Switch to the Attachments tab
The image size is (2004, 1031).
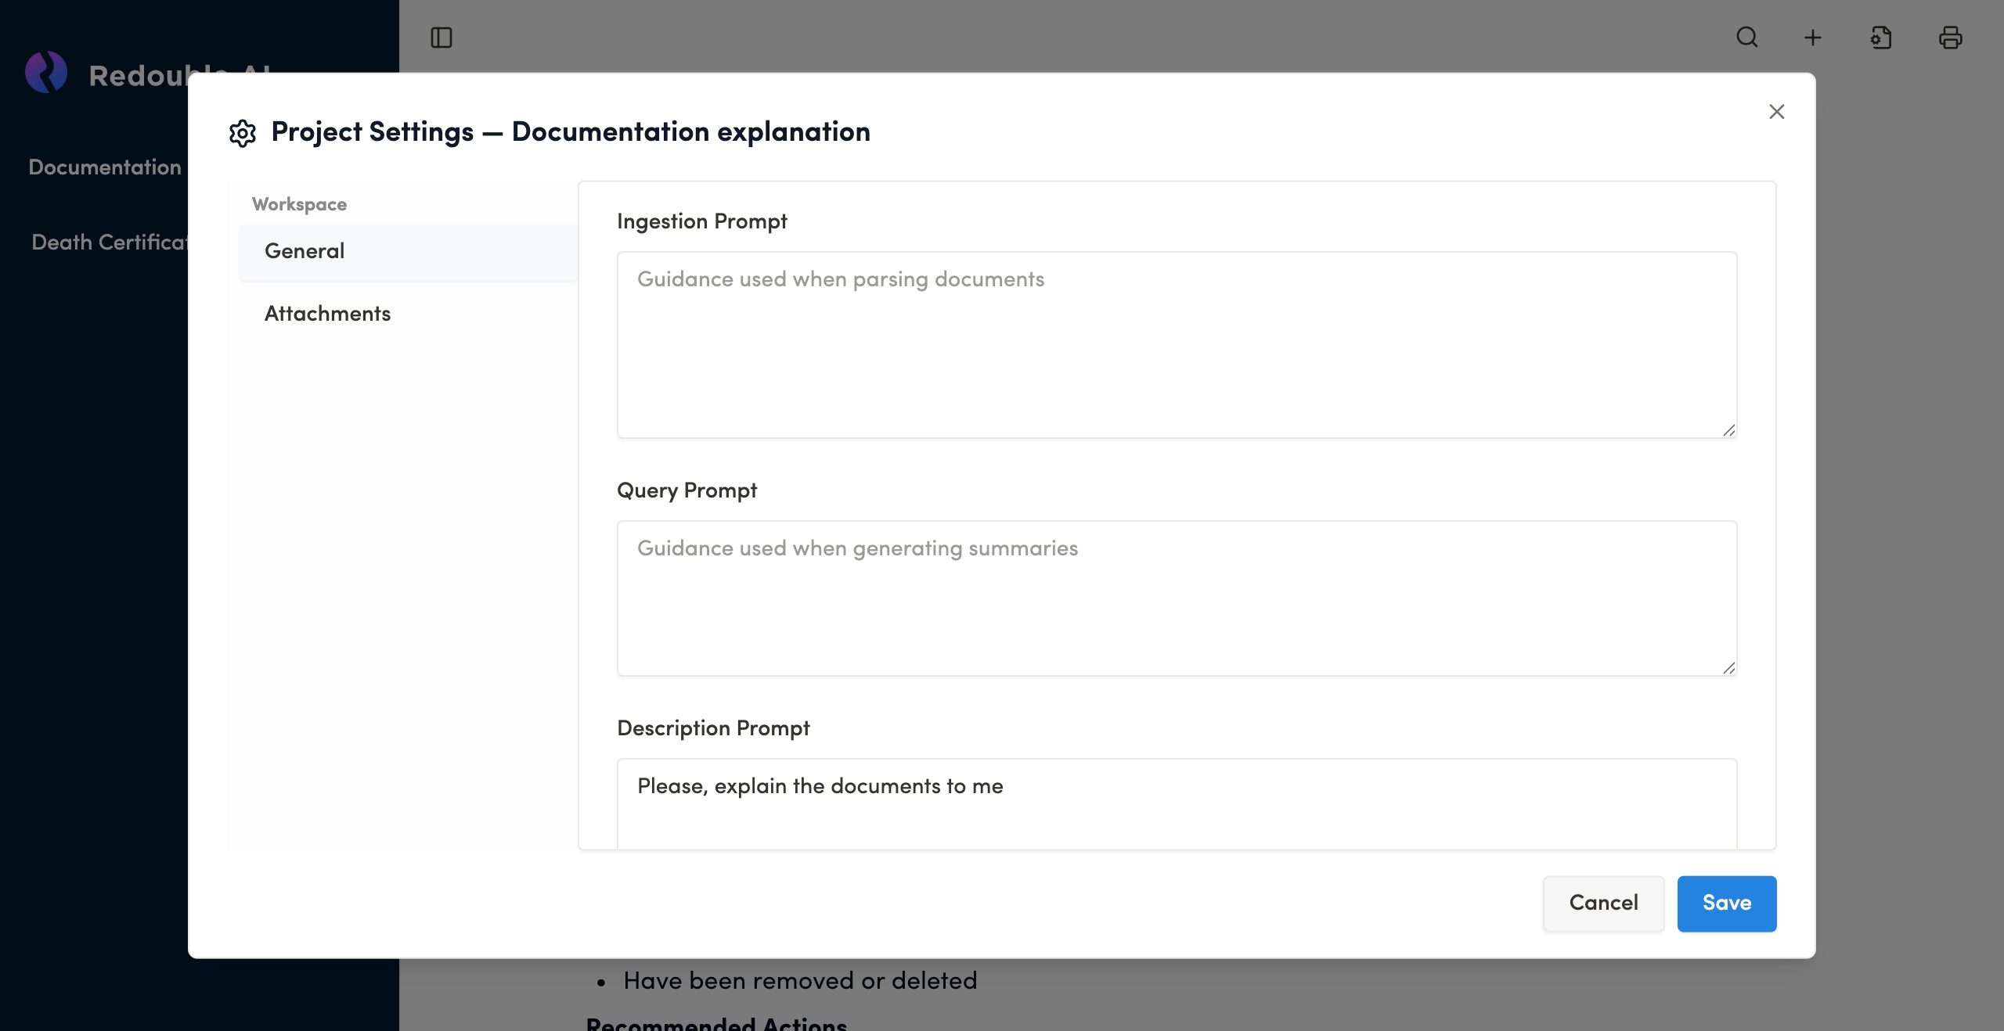(327, 314)
